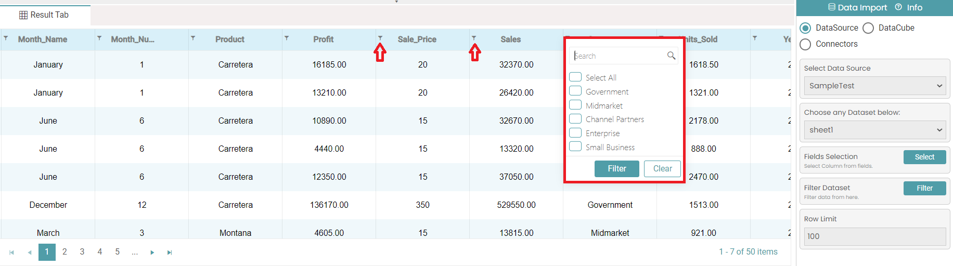The height and width of the screenshot is (266, 953).
Task: Click the search magnifier icon in filter popup
Action: pyautogui.click(x=671, y=56)
